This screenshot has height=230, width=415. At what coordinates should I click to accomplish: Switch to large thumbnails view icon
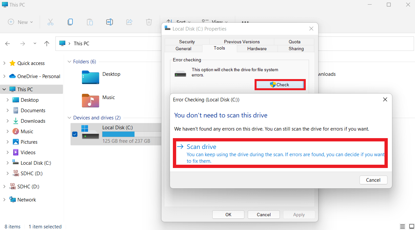tap(412, 227)
